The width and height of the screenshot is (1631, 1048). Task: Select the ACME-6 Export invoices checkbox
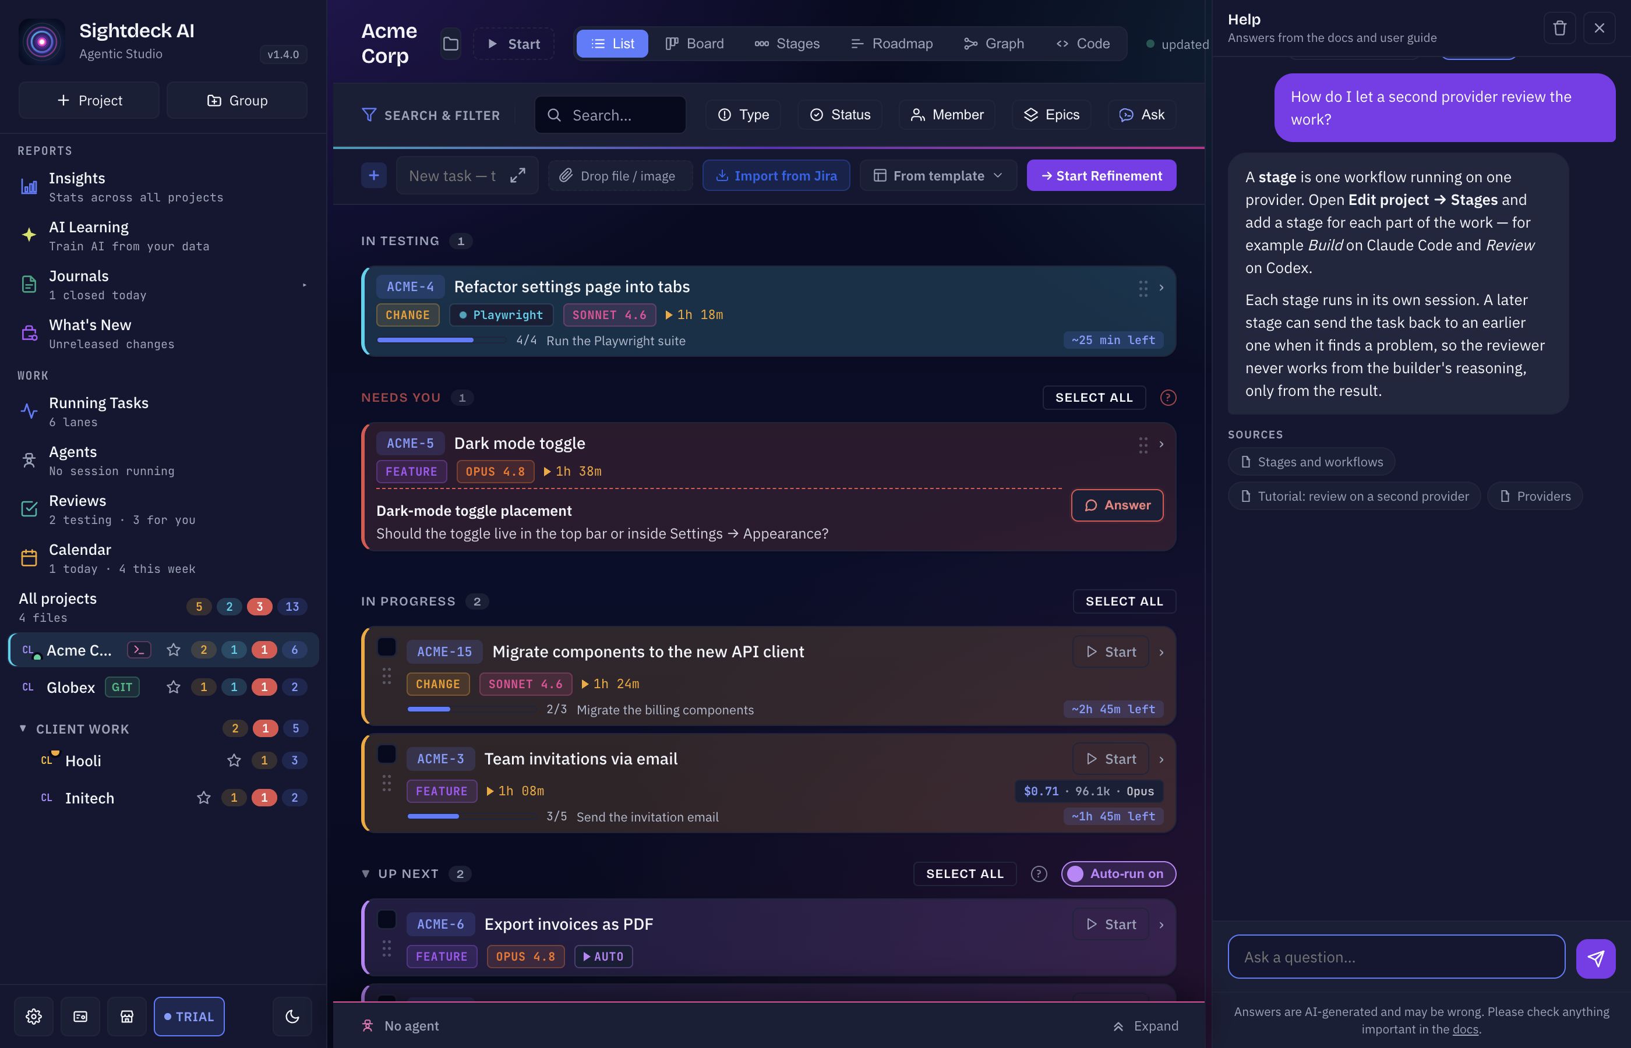point(386,919)
